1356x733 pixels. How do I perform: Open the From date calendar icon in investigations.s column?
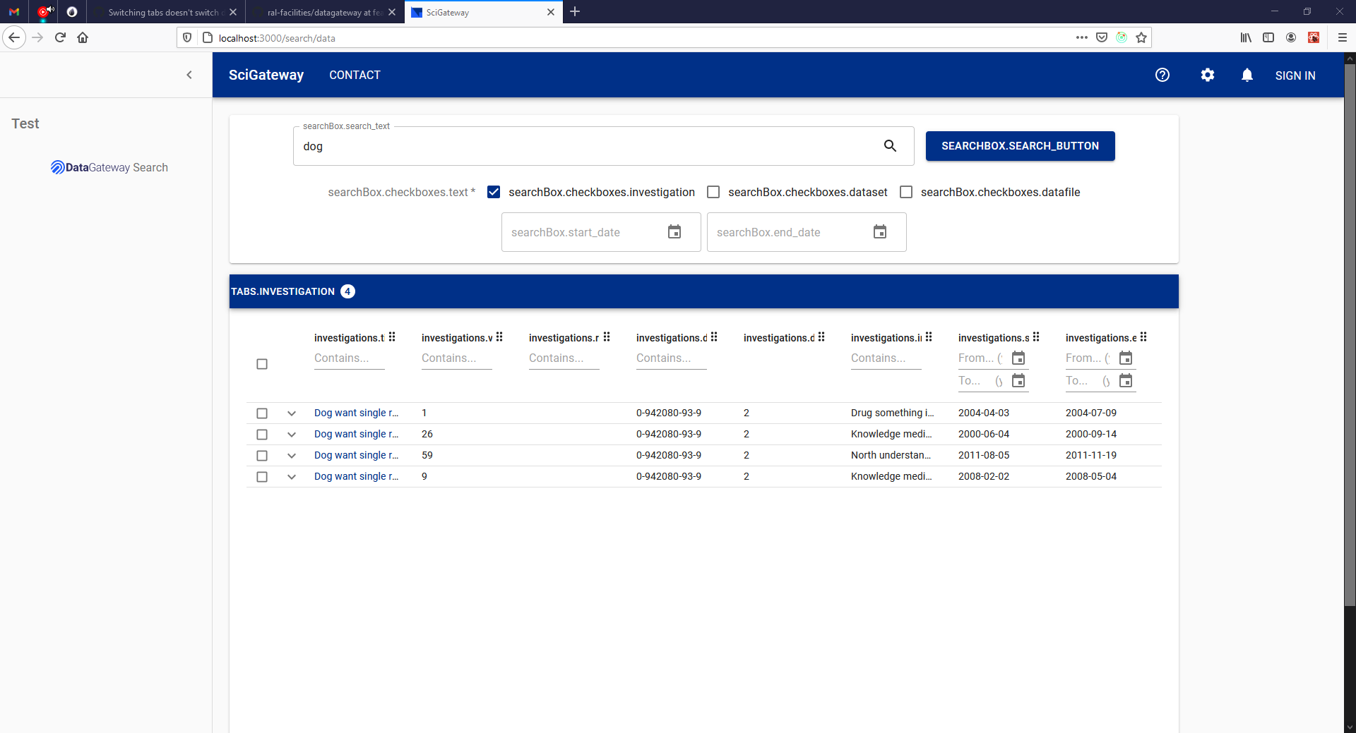pos(1018,358)
